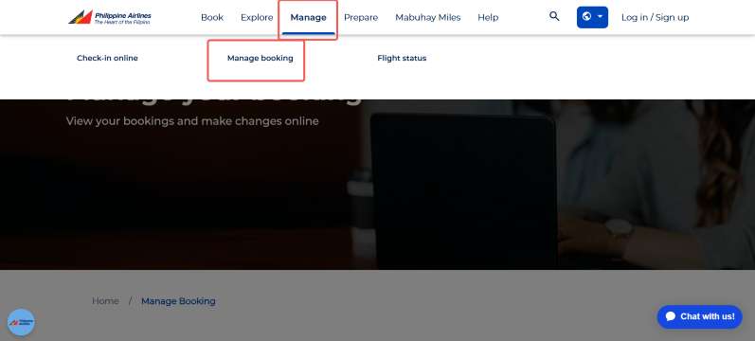The image size is (755, 341).
Task: Click Log in / Sign up
Action: [x=655, y=17]
